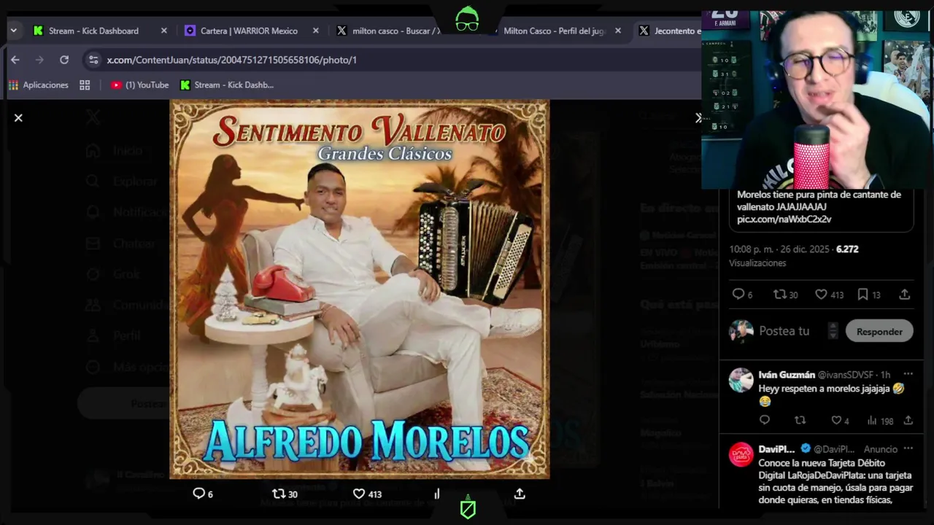Open site information icon in address bar
Image resolution: width=934 pixels, height=525 pixels.
[93, 60]
